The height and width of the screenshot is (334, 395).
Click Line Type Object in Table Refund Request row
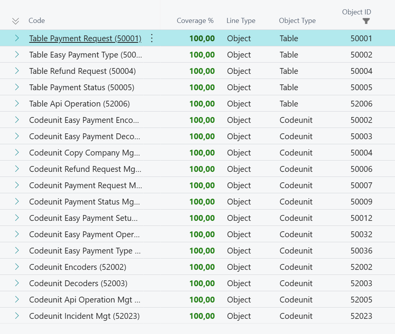point(239,71)
